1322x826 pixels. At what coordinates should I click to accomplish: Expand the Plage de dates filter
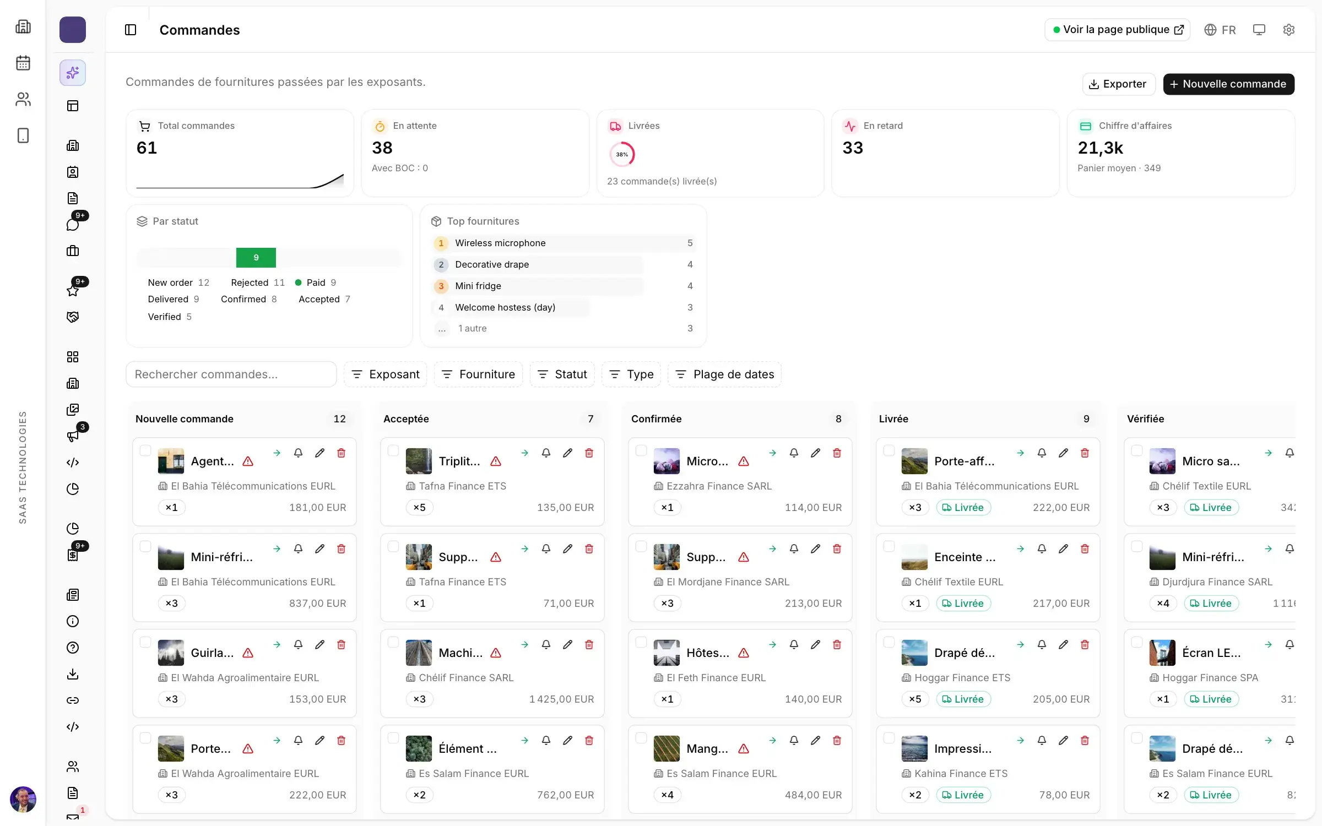coord(725,374)
